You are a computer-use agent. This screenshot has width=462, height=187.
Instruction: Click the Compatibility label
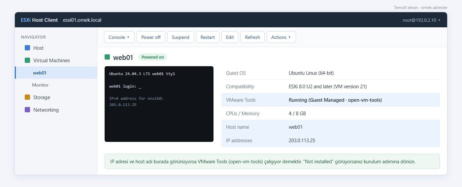tap(240, 87)
